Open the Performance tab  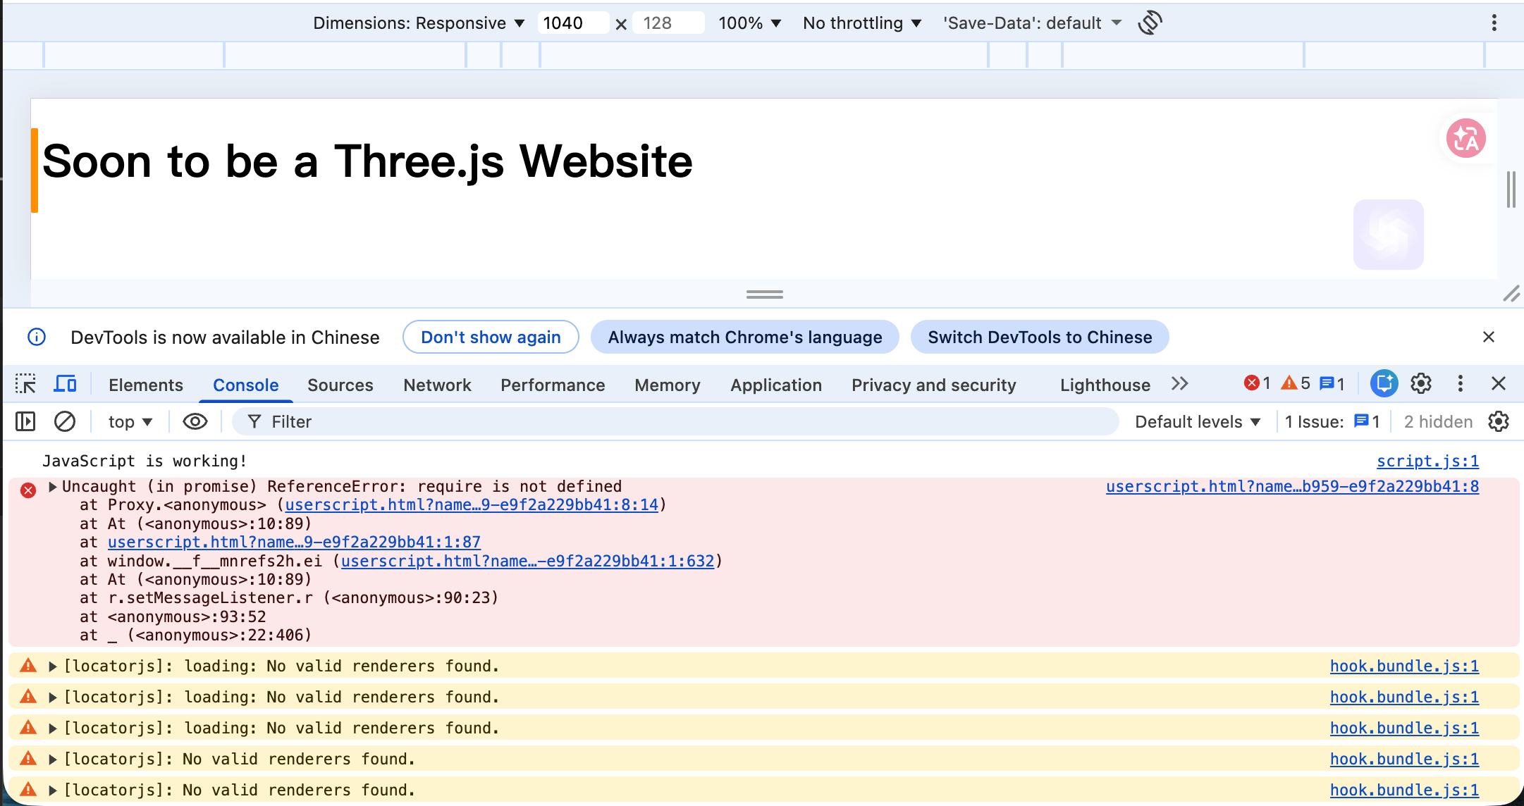click(x=553, y=385)
